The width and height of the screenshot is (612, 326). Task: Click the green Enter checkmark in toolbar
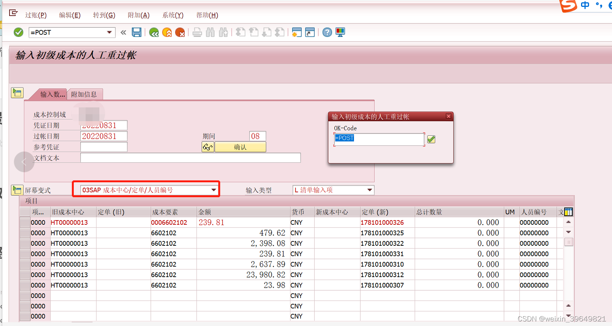18,32
